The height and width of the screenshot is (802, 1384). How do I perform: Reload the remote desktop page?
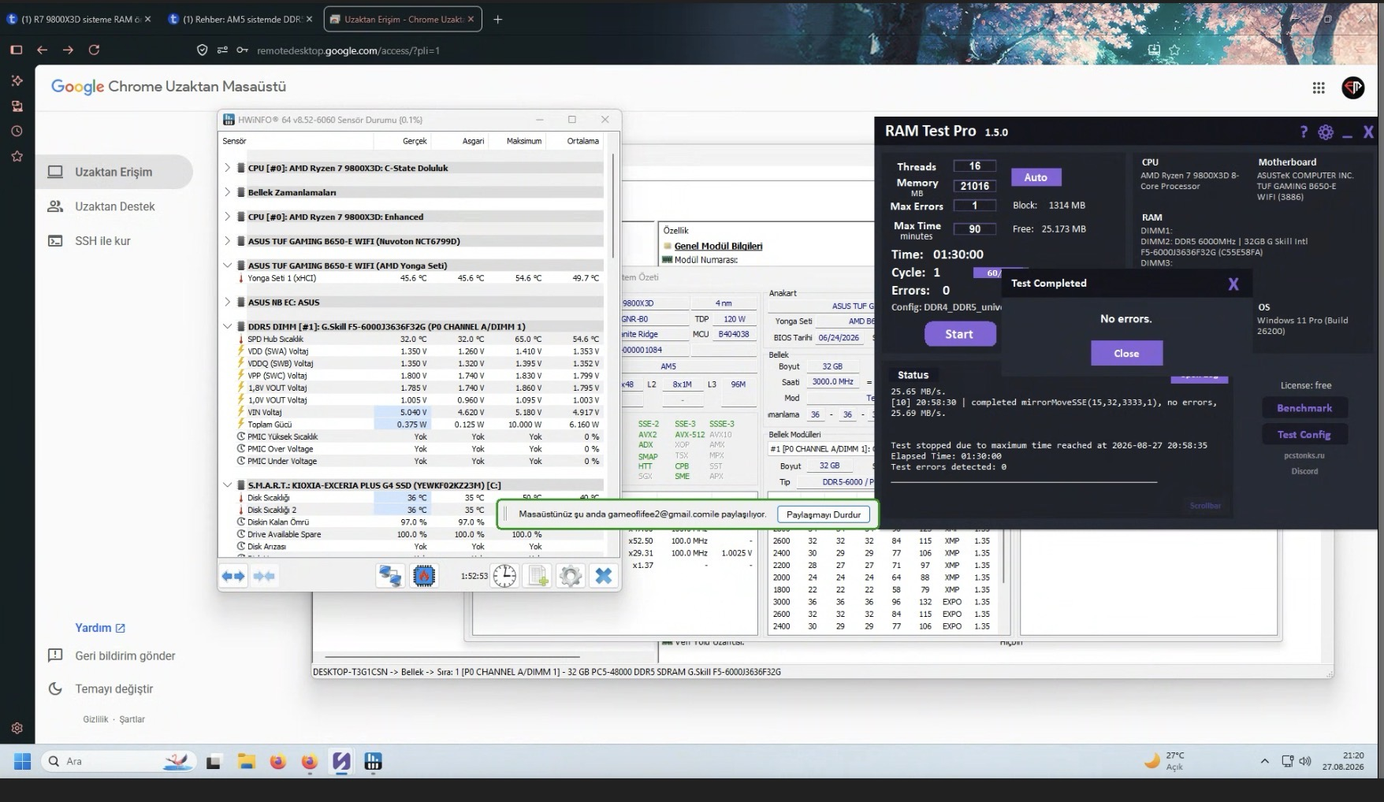pos(94,50)
